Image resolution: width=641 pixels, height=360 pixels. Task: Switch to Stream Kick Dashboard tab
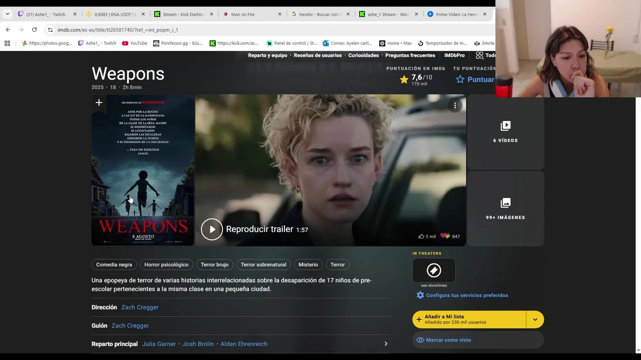click(183, 14)
